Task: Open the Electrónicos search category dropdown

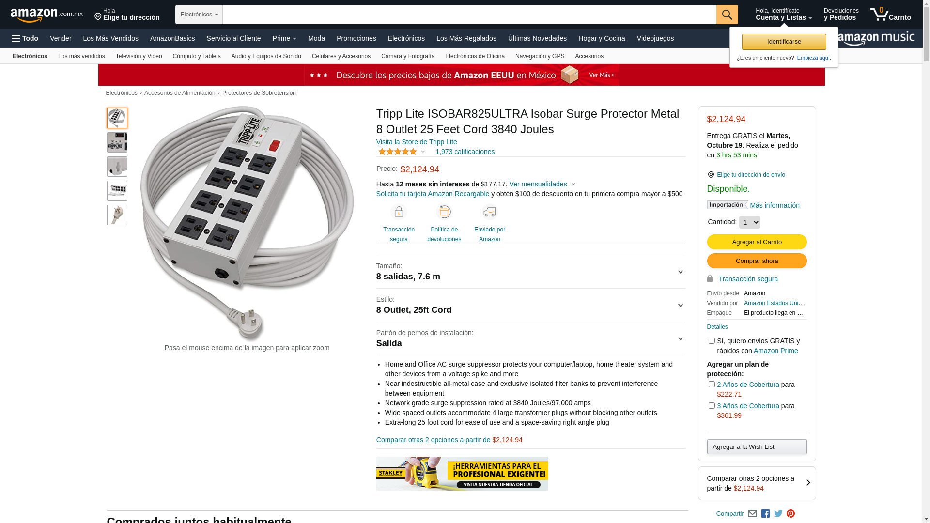Action: pos(199,15)
